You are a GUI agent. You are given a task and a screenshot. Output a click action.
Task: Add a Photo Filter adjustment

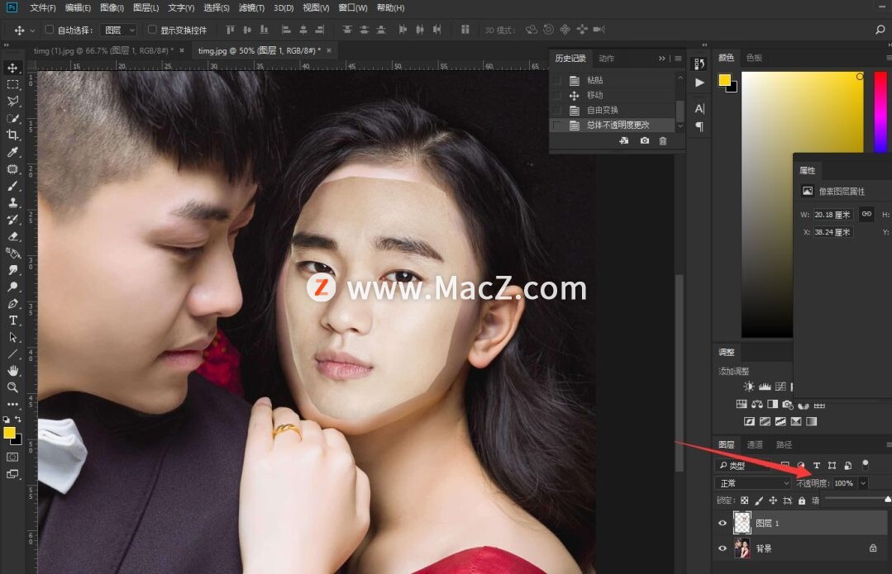pyautogui.click(x=787, y=404)
